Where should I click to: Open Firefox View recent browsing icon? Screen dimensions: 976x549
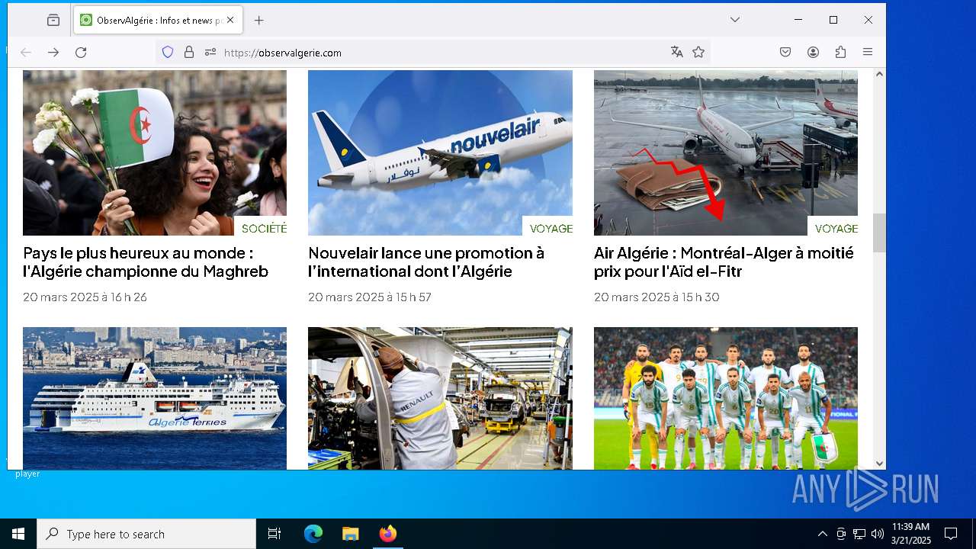coord(53,21)
